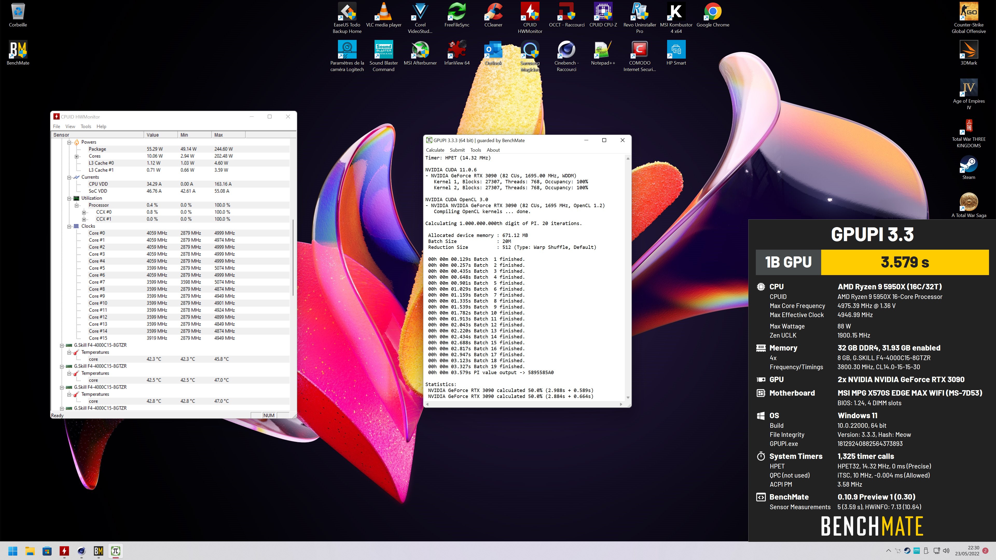Click the Max column header
The image size is (996, 560).
point(229,135)
